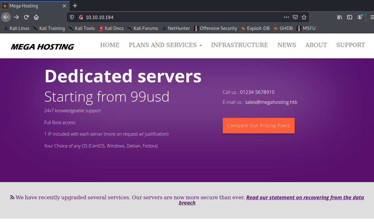The height and width of the screenshot is (222, 374).
Task: Open the Infrastructure nav item
Action: coord(239,45)
